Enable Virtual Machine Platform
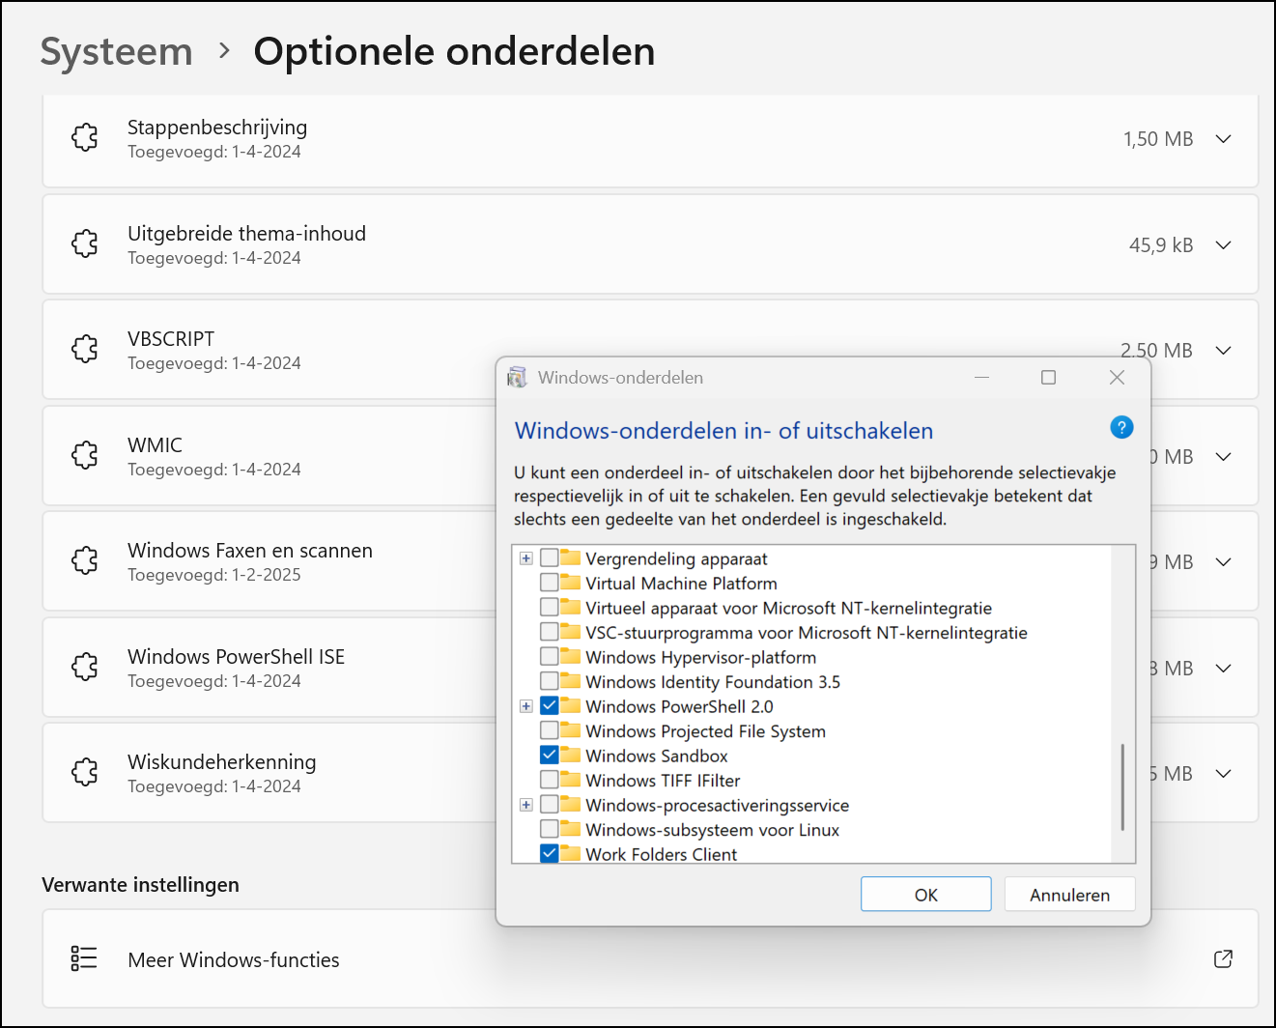This screenshot has width=1276, height=1028. coord(551,582)
